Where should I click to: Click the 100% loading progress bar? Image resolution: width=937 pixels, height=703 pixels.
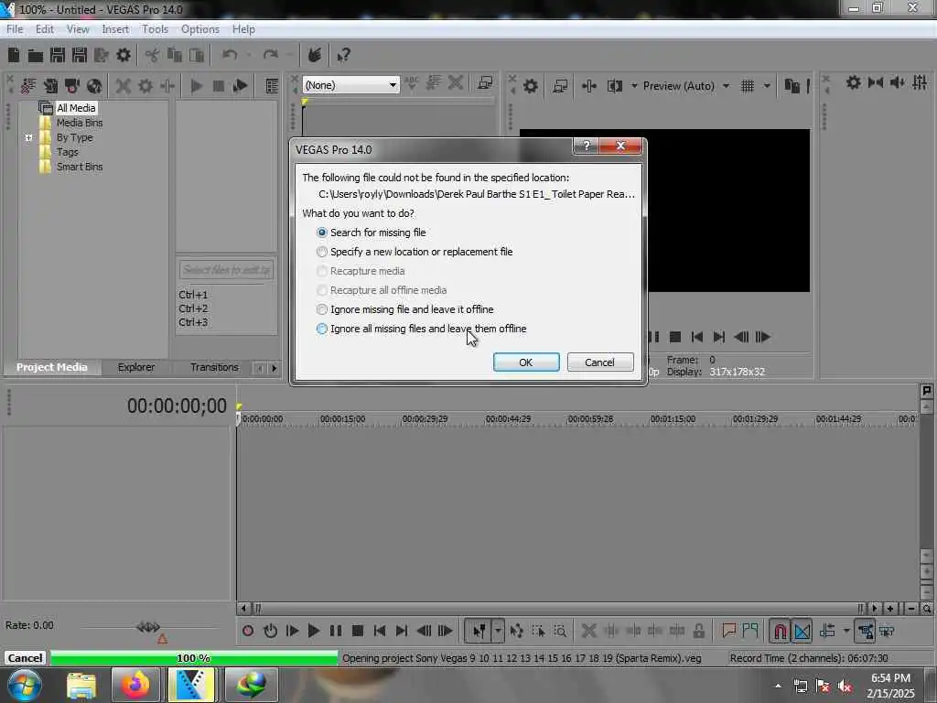coord(194,658)
